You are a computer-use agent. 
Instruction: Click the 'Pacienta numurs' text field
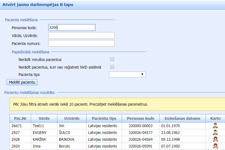pos(81,43)
